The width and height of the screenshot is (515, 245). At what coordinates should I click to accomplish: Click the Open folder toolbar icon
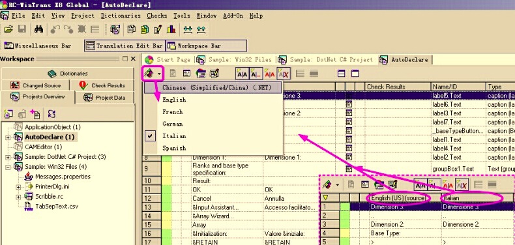8,29
